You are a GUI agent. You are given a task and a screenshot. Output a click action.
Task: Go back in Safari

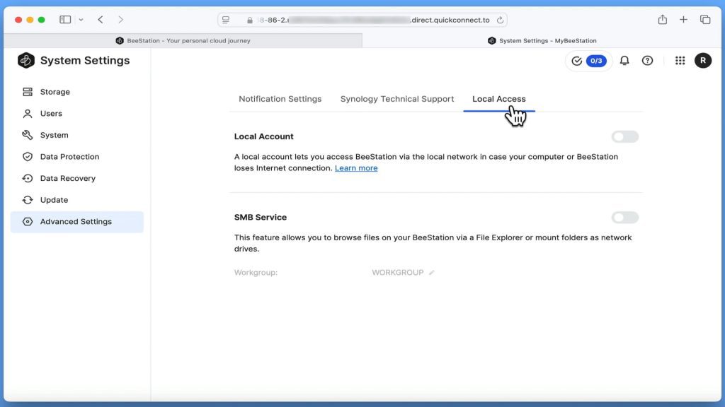101,19
